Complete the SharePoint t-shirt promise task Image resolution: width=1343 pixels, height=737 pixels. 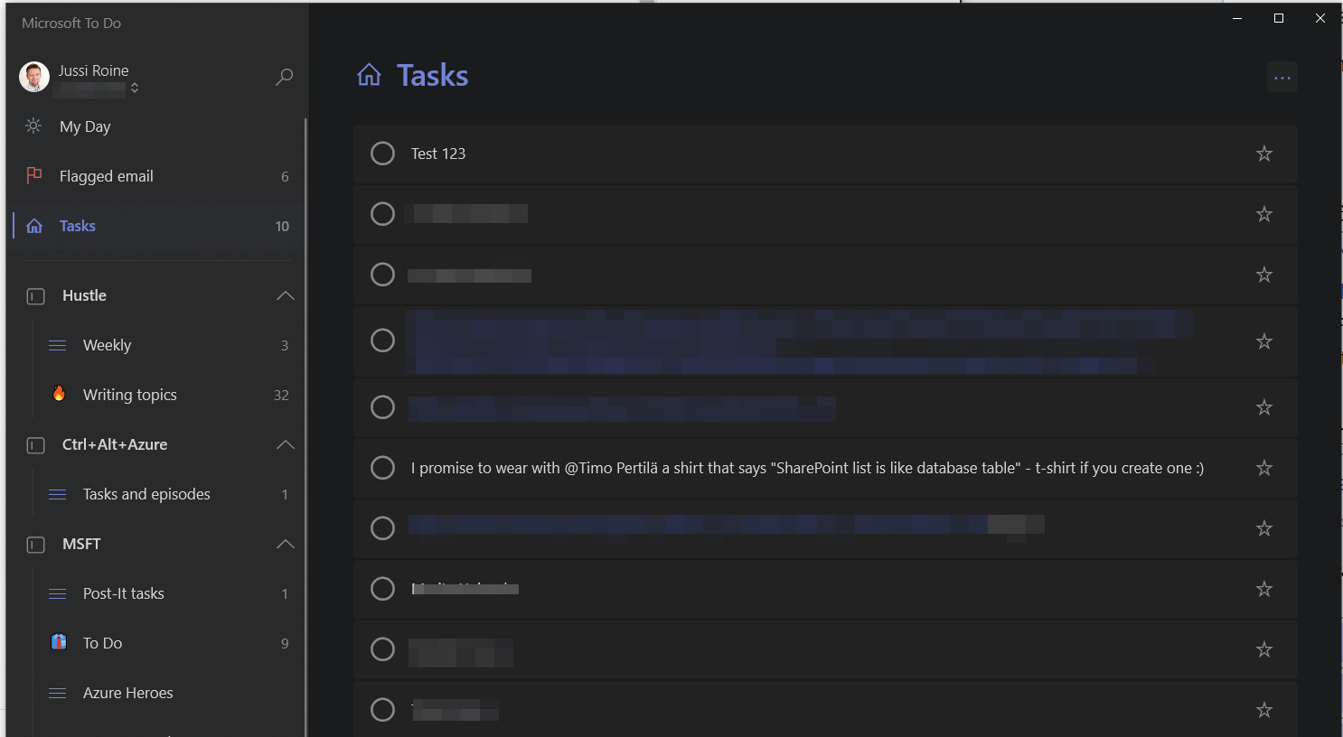point(383,468)
